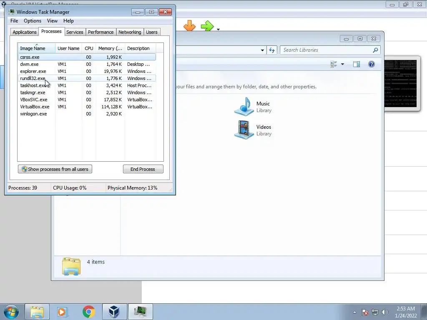Select the VBoxSVC.exe process row
The width and height of the screenshot is (427, 320).
click(87, 100)
